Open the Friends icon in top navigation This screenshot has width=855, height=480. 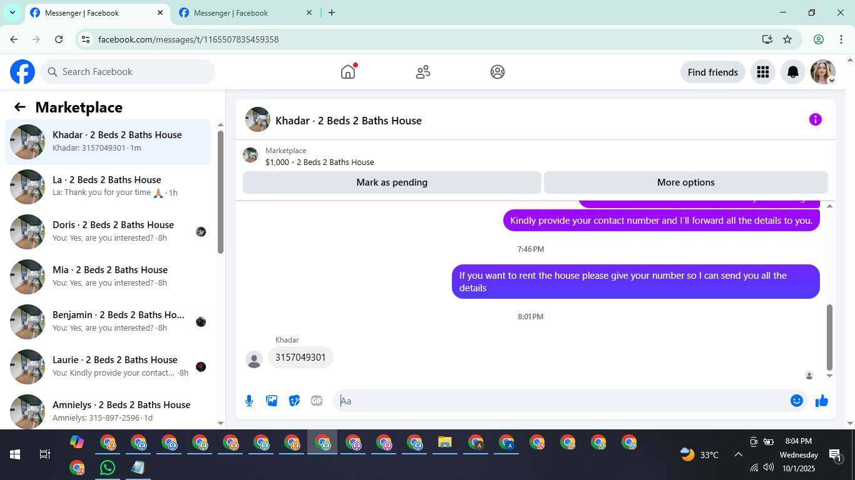(423, 72)
